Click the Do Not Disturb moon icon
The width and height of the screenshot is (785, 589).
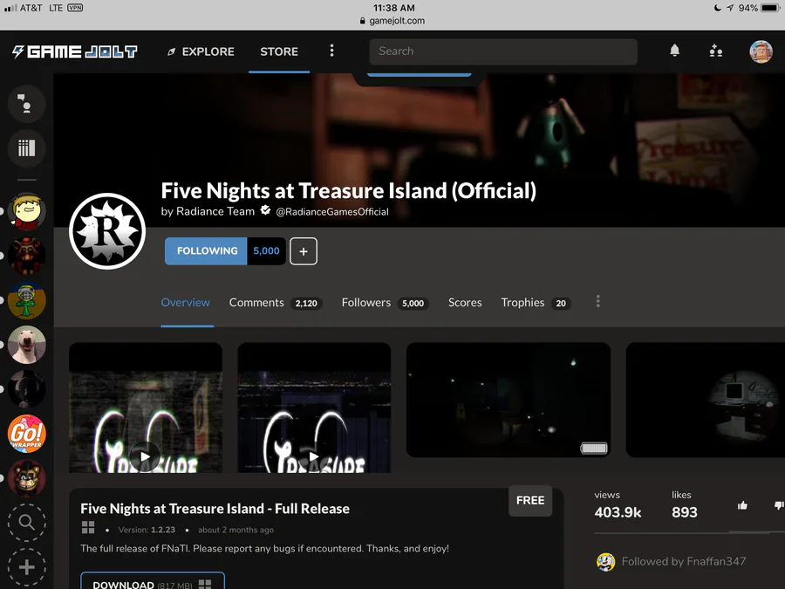tap(718, 8)
